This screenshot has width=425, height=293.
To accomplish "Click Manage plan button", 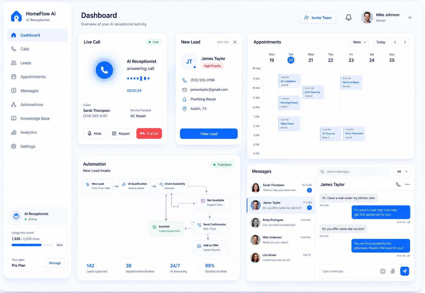I will [x=55, y=263].
